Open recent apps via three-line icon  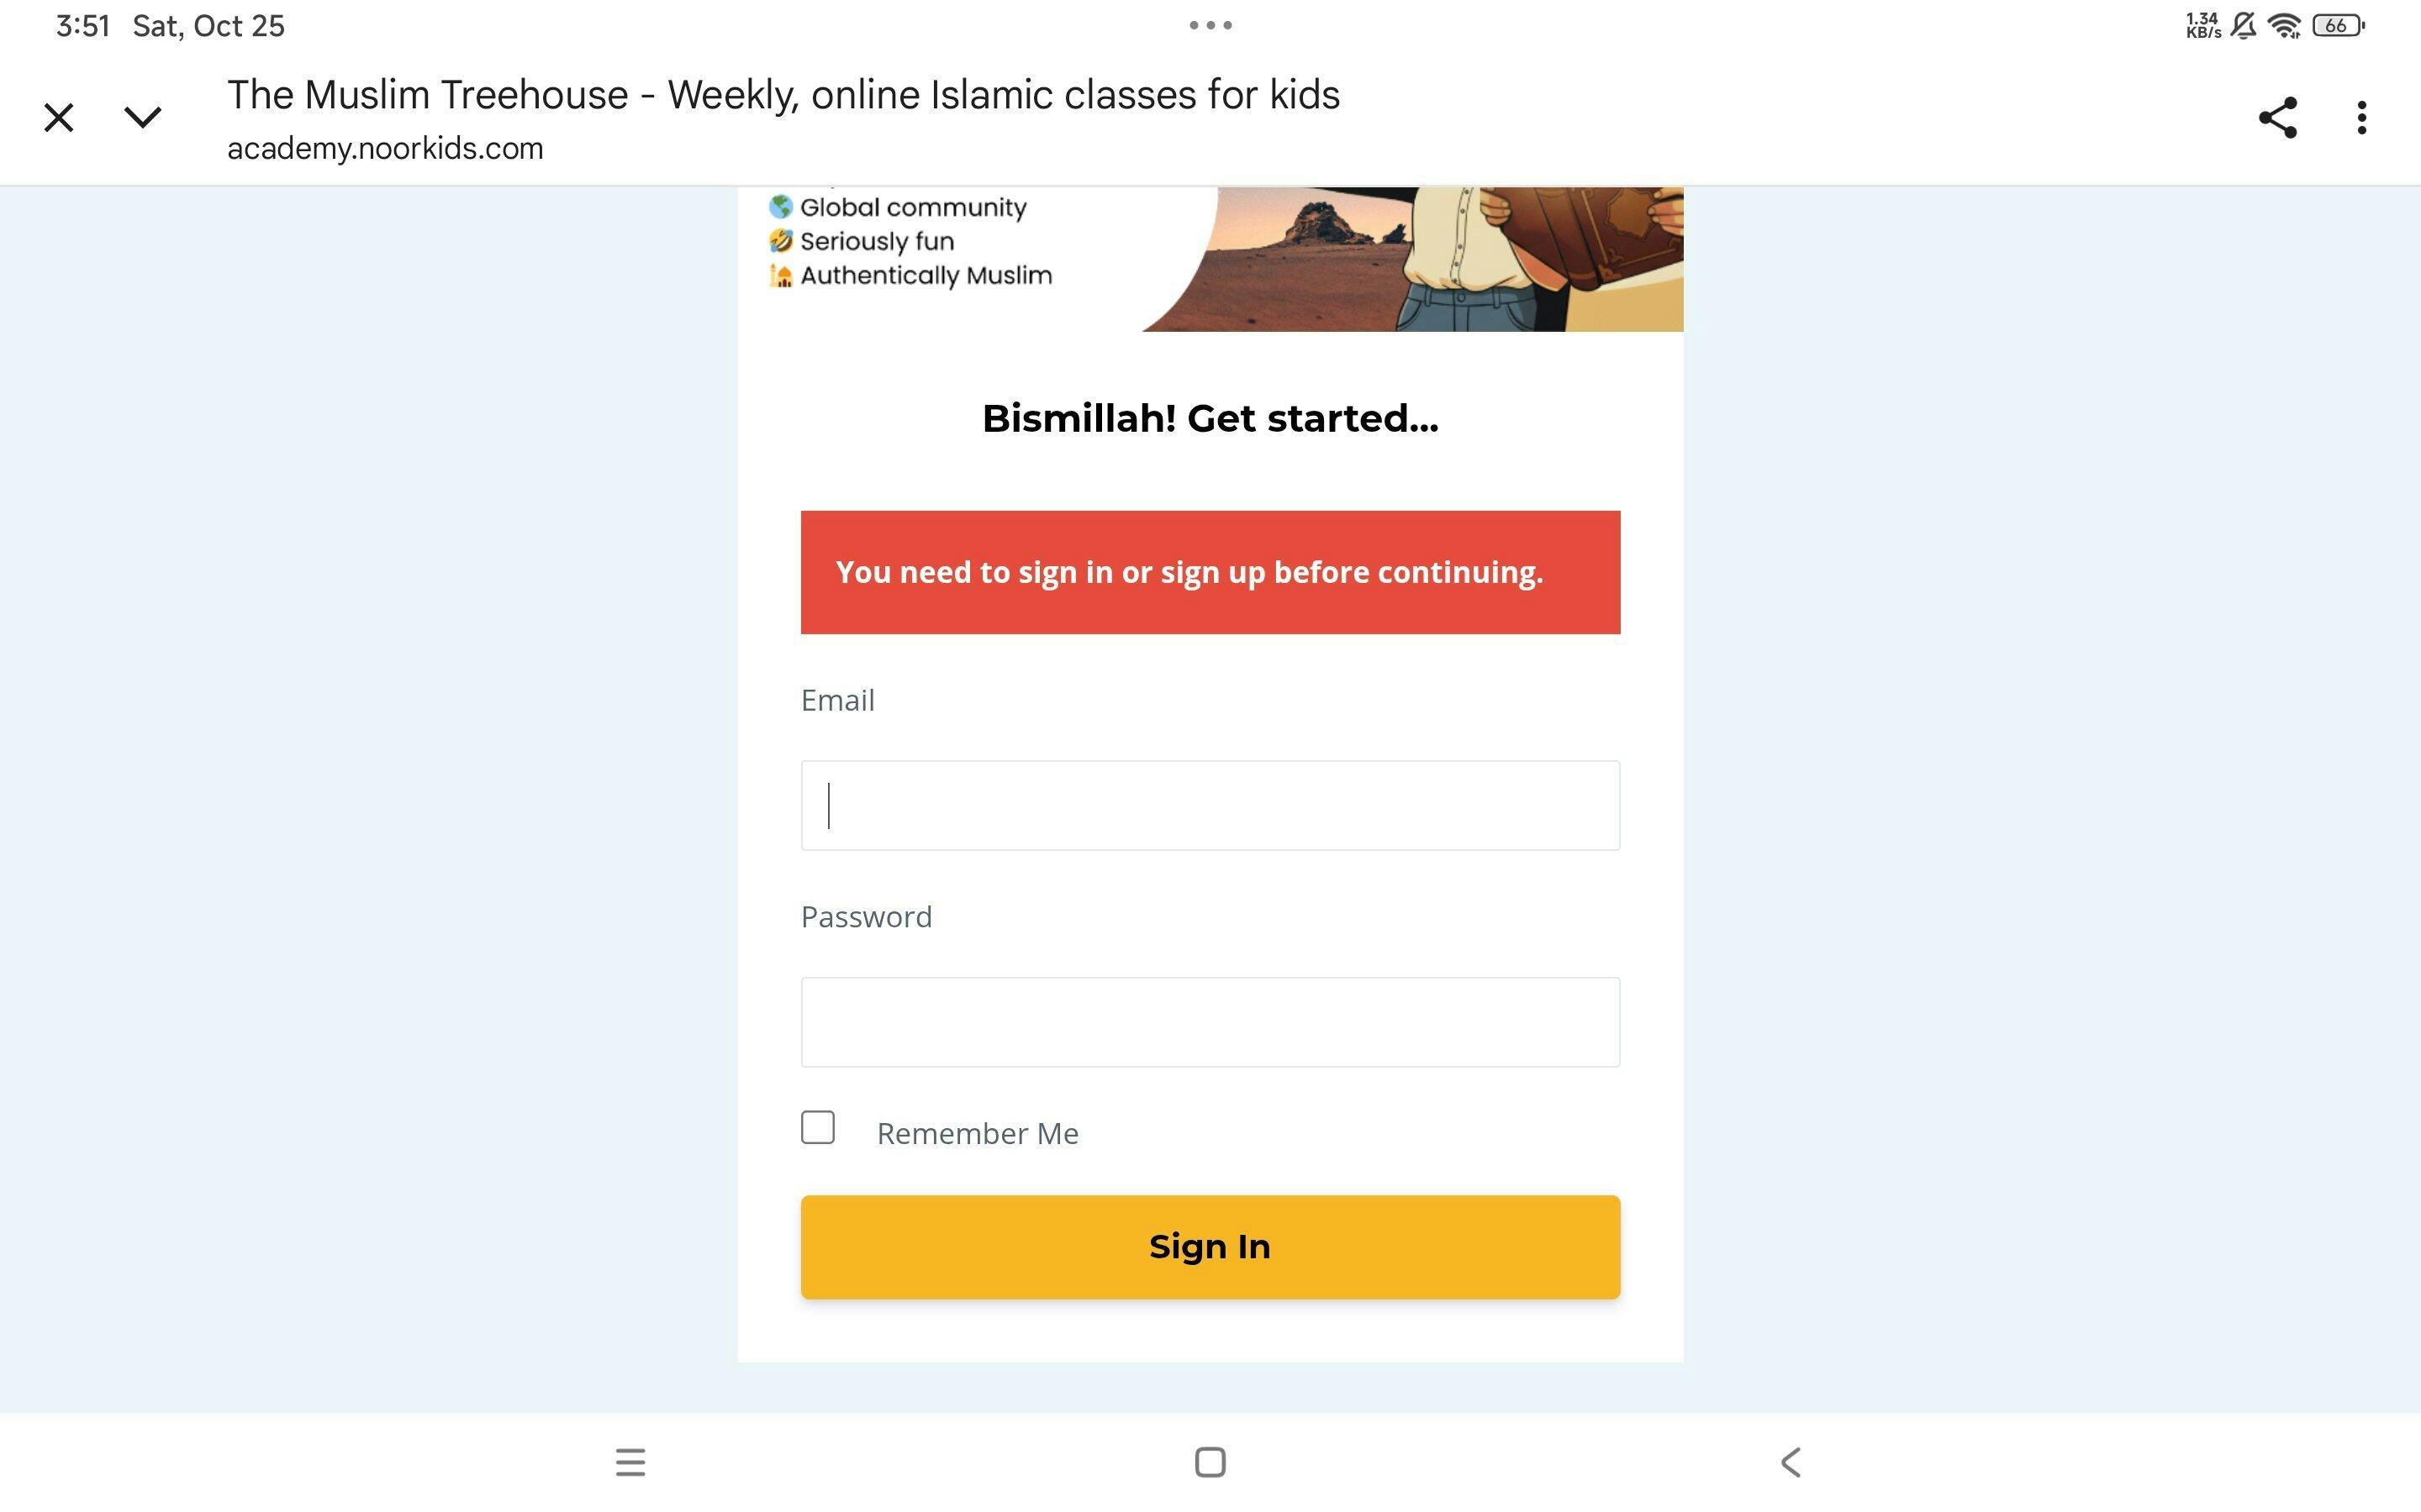pos(630,1462)
